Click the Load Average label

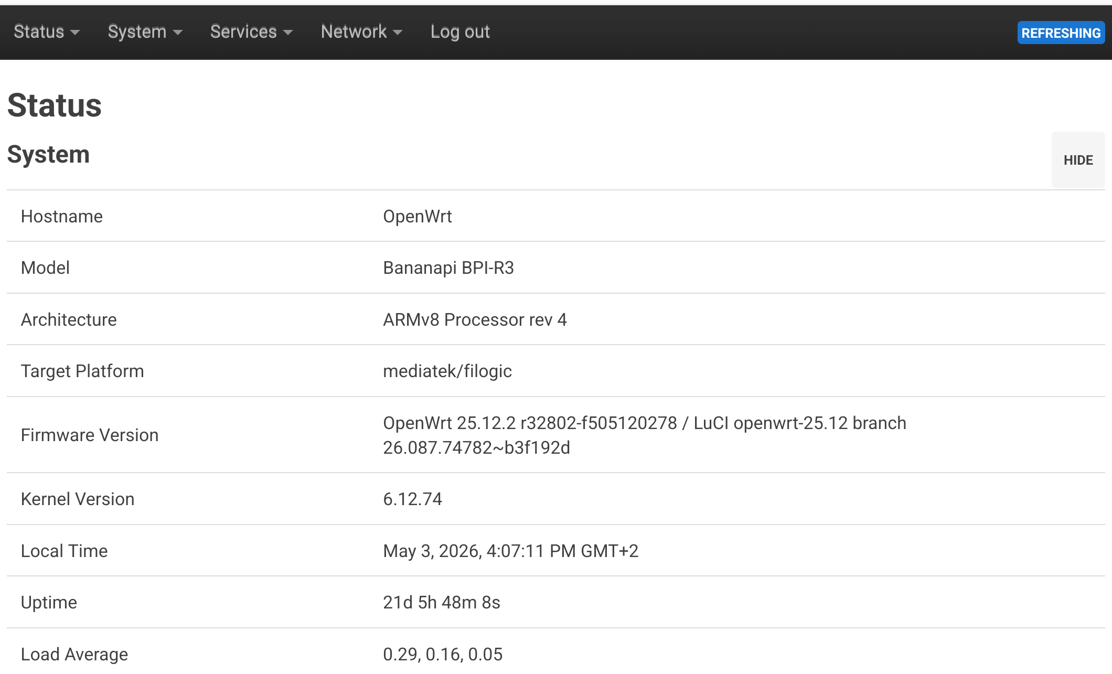tap(74, 654)
